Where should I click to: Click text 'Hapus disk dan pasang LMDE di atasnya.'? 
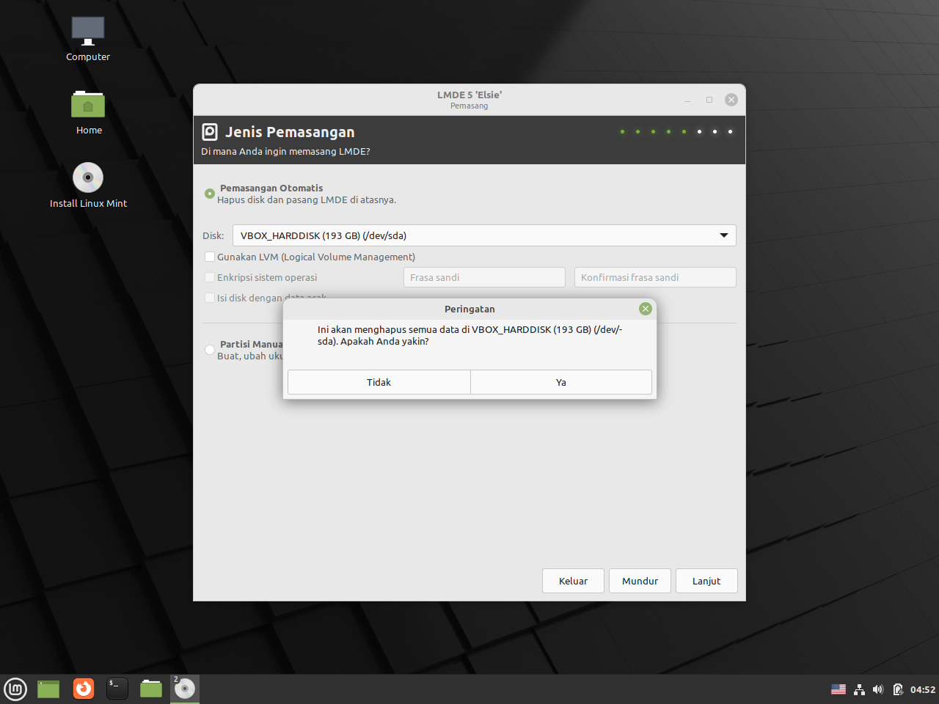[x=307, y=199]
